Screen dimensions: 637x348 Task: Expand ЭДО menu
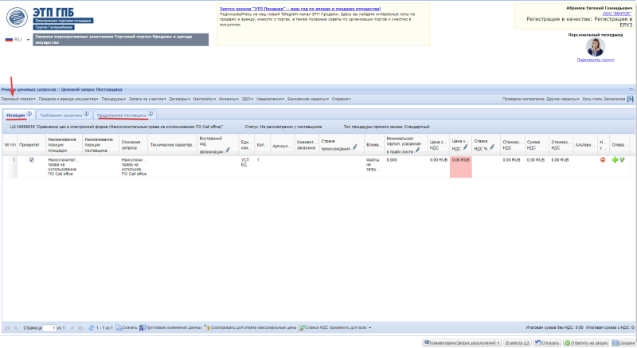pyautogui.click(x=248, y=99)
